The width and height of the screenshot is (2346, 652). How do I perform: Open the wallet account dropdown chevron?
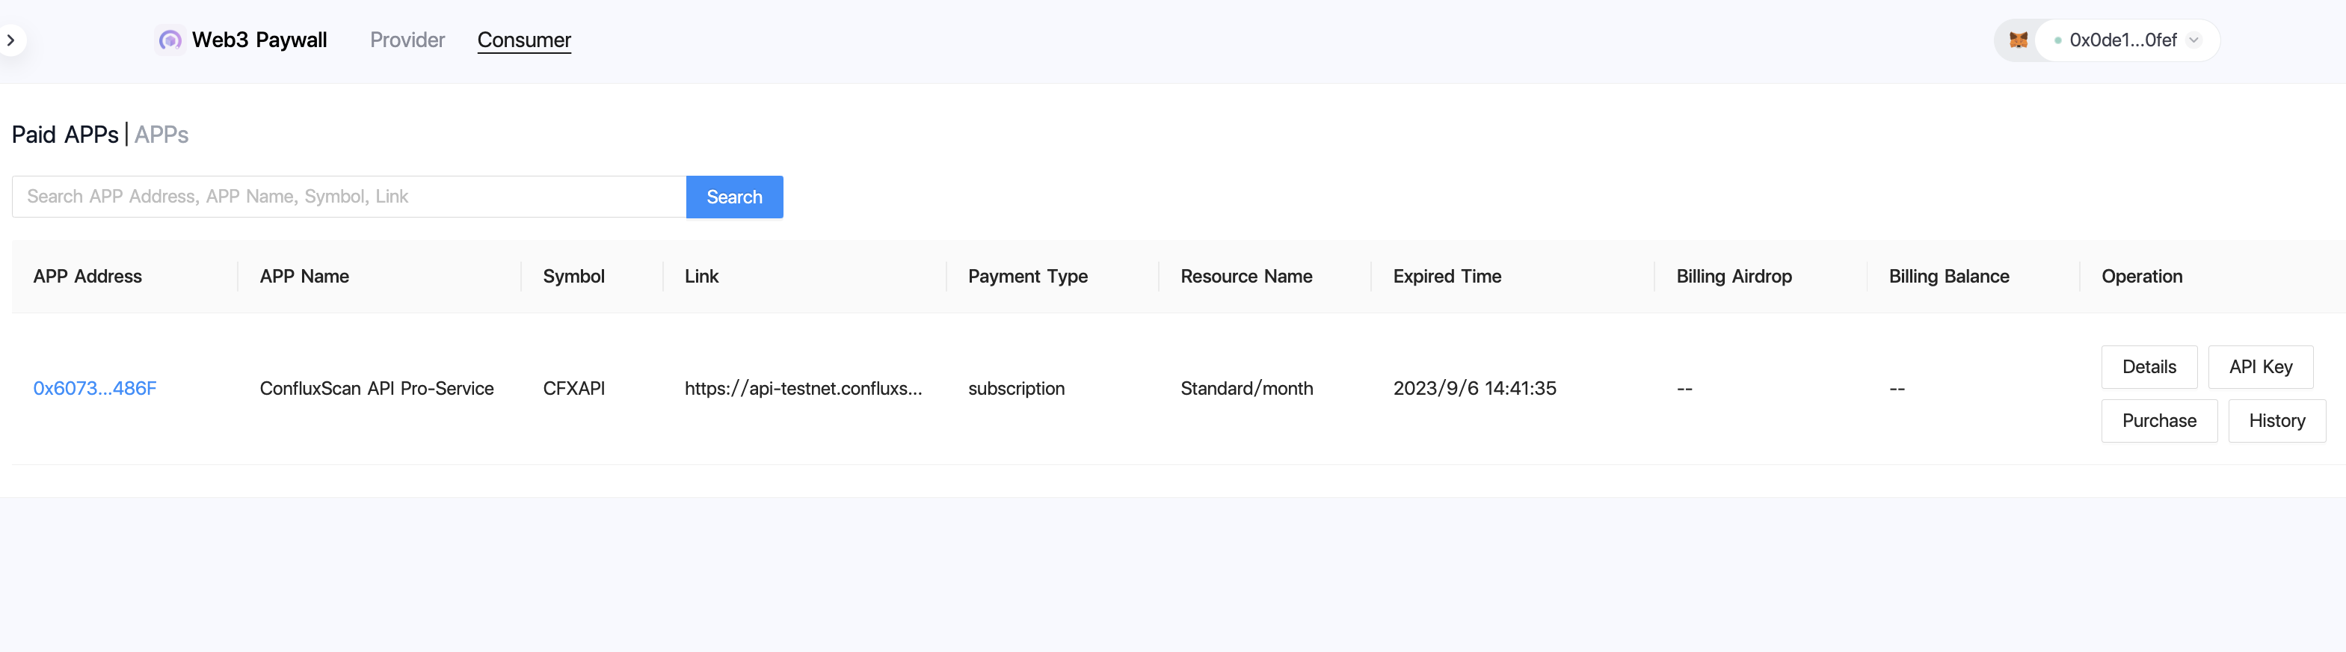tap(2194, 40)
